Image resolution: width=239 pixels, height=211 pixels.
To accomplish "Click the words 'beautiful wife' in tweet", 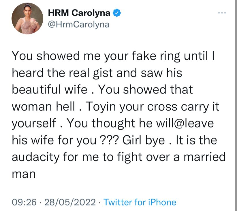I will coord(50,89).
